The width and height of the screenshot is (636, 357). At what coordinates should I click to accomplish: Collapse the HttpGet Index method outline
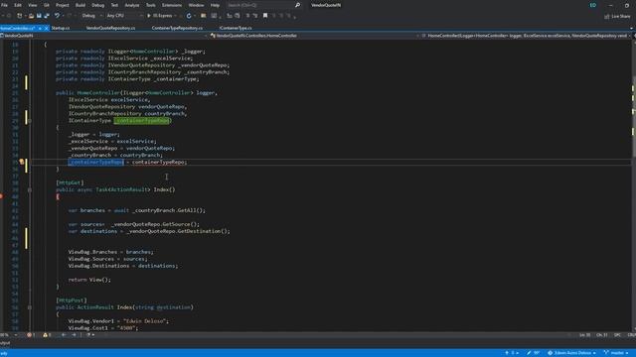(x=30, y=189)
